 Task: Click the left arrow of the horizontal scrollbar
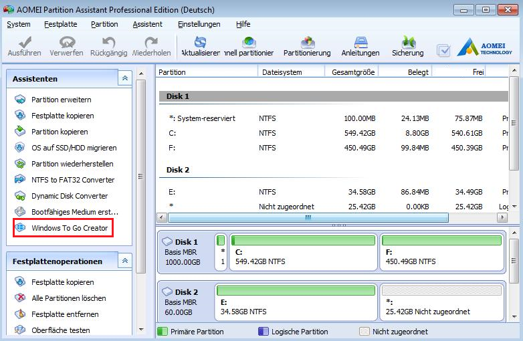[162, 218]
